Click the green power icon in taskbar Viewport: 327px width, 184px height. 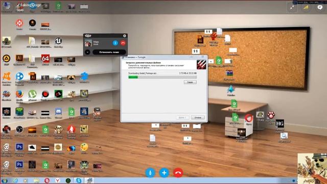point(68,180)
